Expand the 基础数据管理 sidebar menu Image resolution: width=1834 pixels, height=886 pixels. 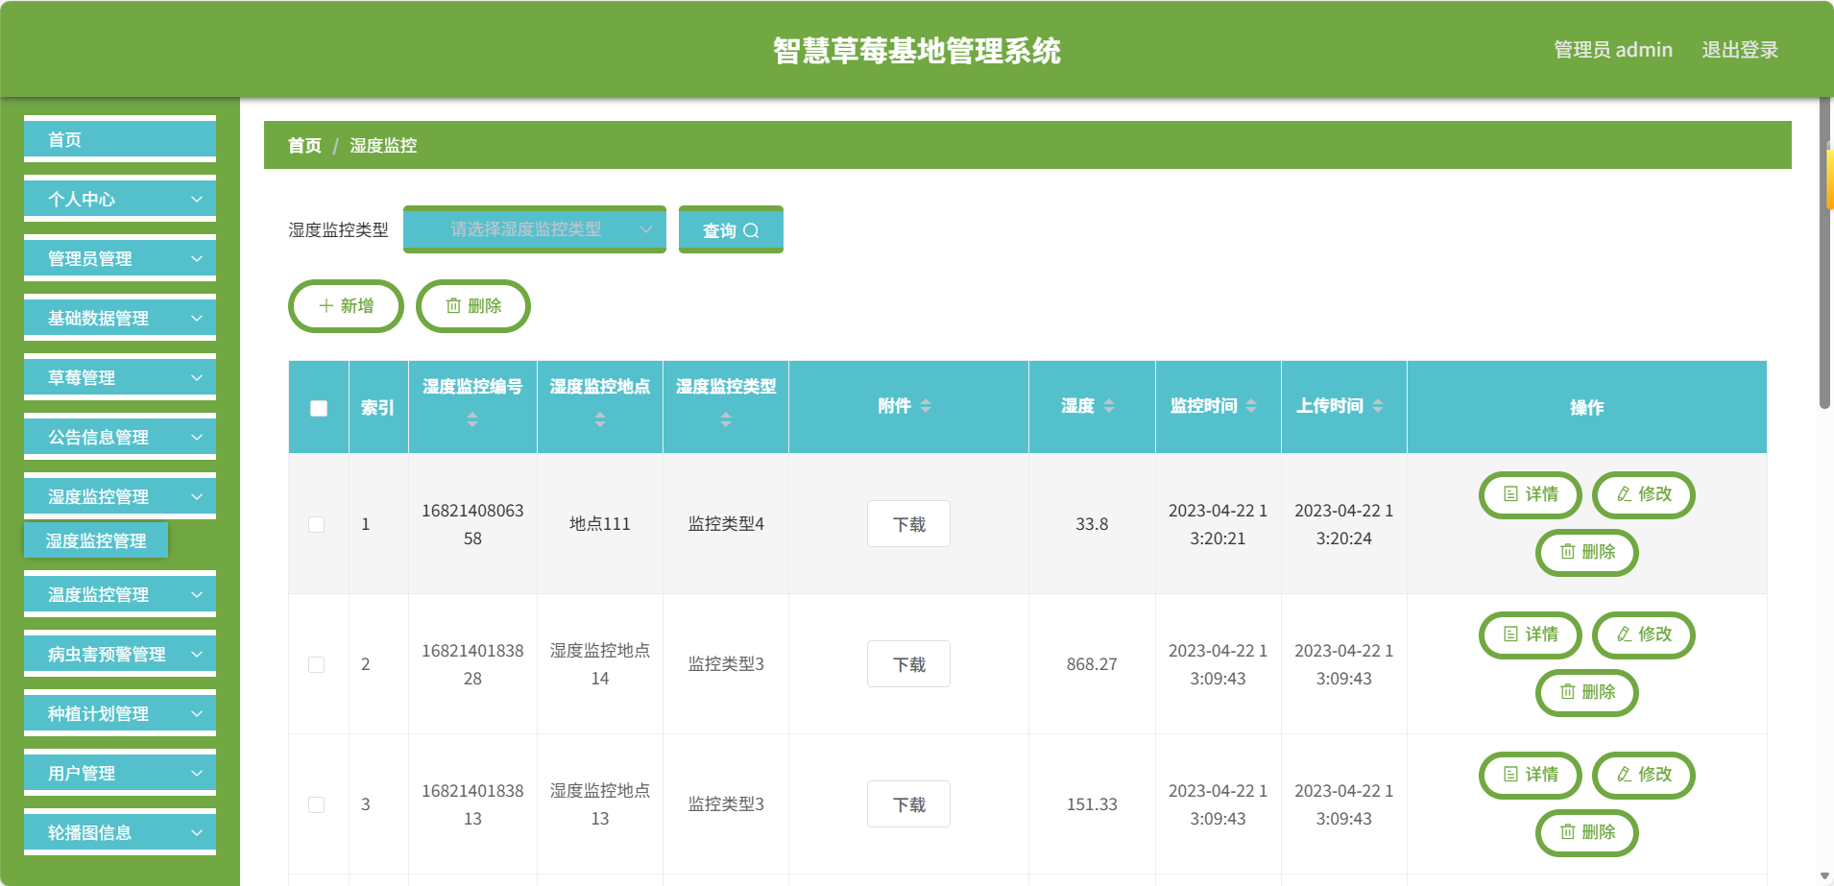[x=120, y=318]
